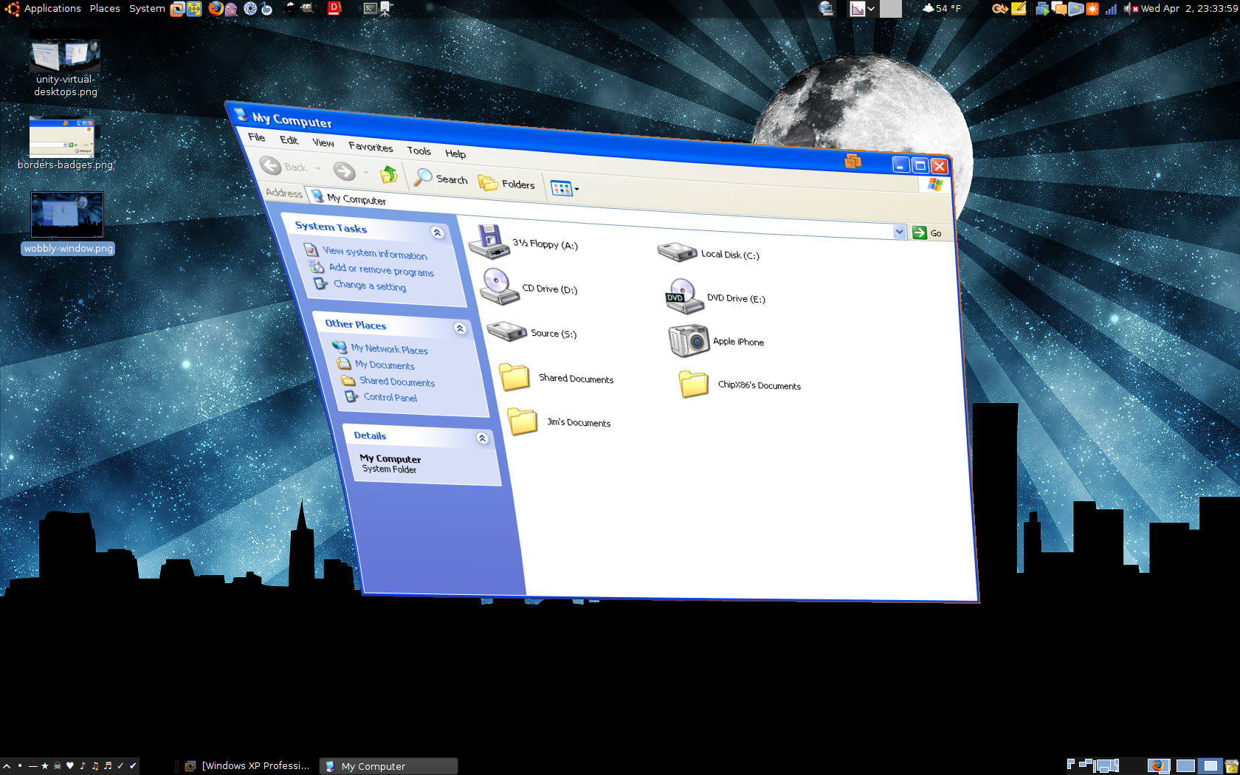
Task: Click the weather applet showing 54 °F
Action: pos(942,8)
